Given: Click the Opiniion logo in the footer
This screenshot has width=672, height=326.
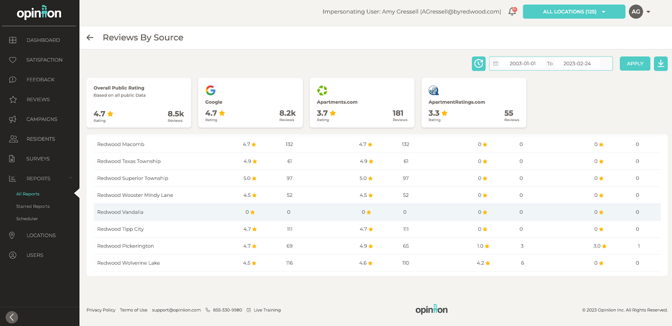Looking at the screenshot, I should point(431,310).
